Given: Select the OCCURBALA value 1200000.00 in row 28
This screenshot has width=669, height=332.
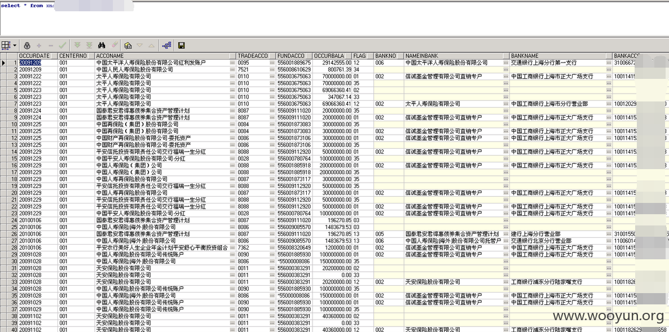Looking at the screenshot, I should [x=332, y=247].
